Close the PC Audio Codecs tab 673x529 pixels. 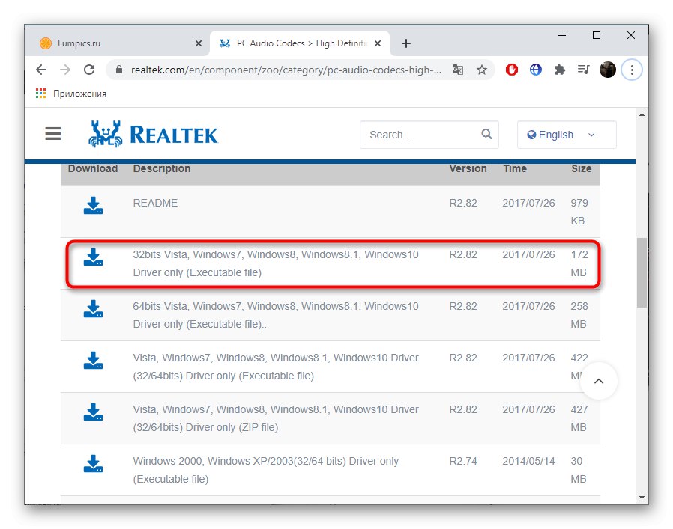(378, 43)
